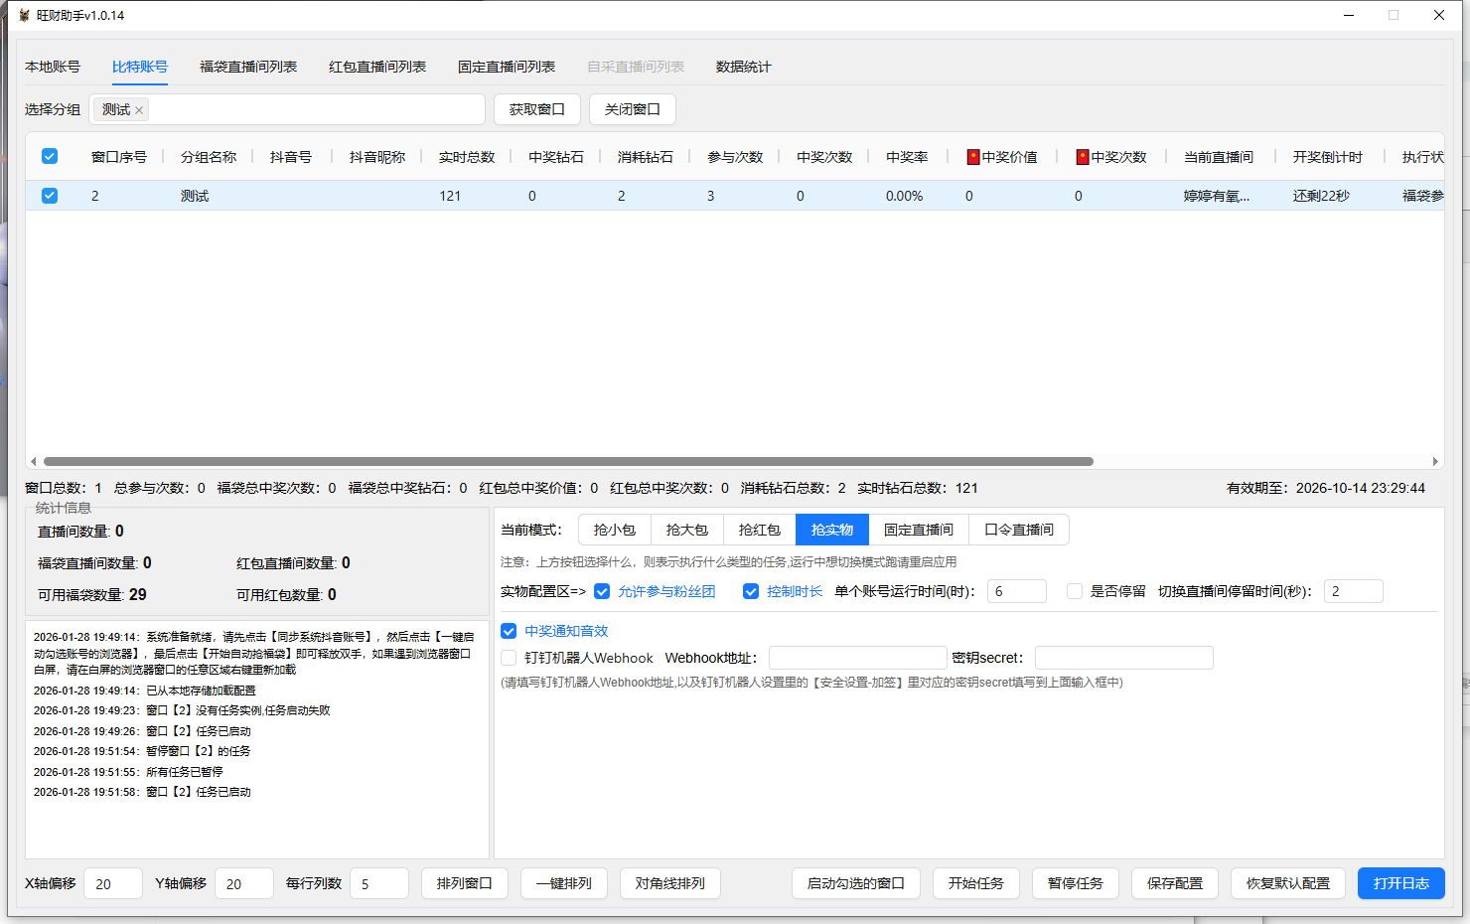Enable 钉钉机器人Webhook checkbox
This screenshot has height=924, width=1470.
pyautogui.click(x=509, y=658)
